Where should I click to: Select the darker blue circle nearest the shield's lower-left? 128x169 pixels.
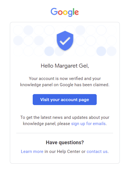(49, 51)
